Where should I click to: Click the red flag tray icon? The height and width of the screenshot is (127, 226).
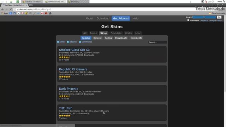click(206, 1)
